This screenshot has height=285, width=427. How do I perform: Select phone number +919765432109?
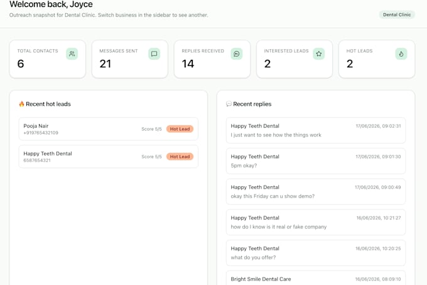coord(41,133)
